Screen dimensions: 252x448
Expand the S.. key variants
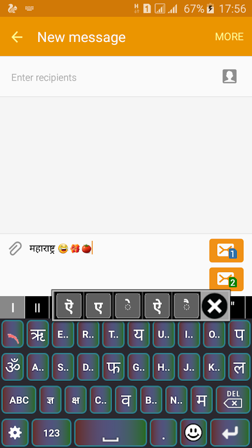[x=63, y=367]
